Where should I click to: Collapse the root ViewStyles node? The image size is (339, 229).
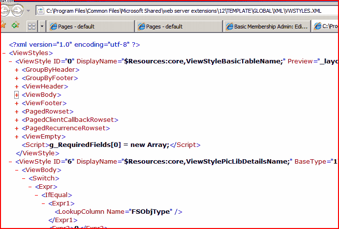[x=4, y=53]
